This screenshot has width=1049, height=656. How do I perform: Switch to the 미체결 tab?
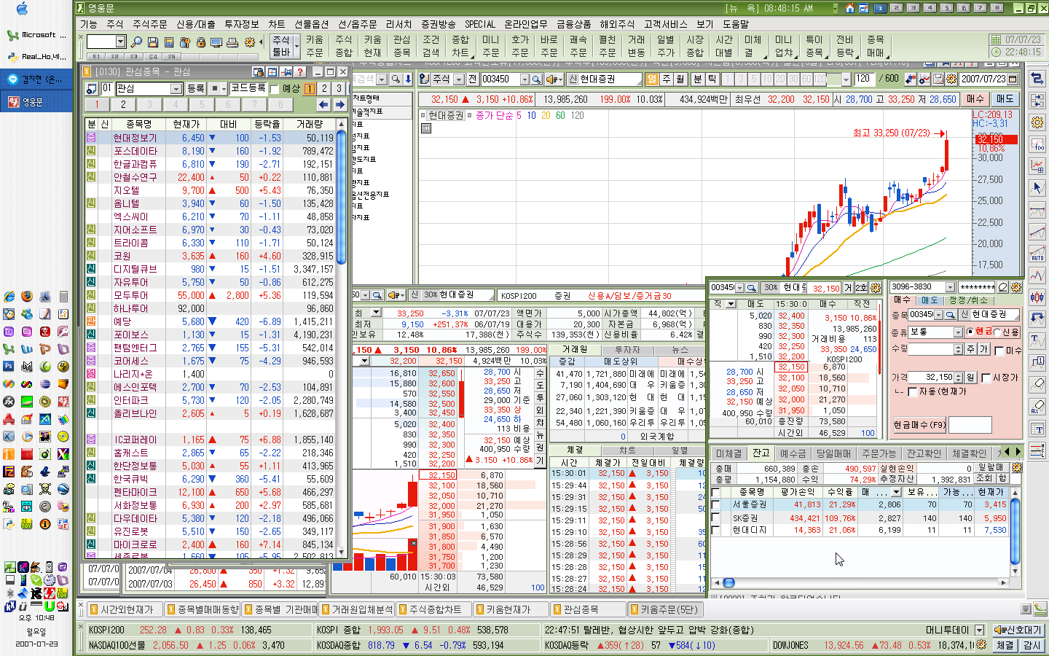[x=728, y=453]
